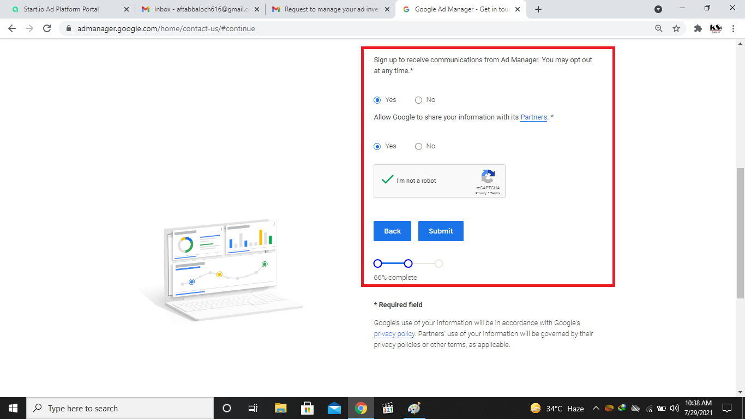The height and width of the screenshot is (419, 745).
Task: Click the last gray step circle in progress indicator
Action: point(438,264)
